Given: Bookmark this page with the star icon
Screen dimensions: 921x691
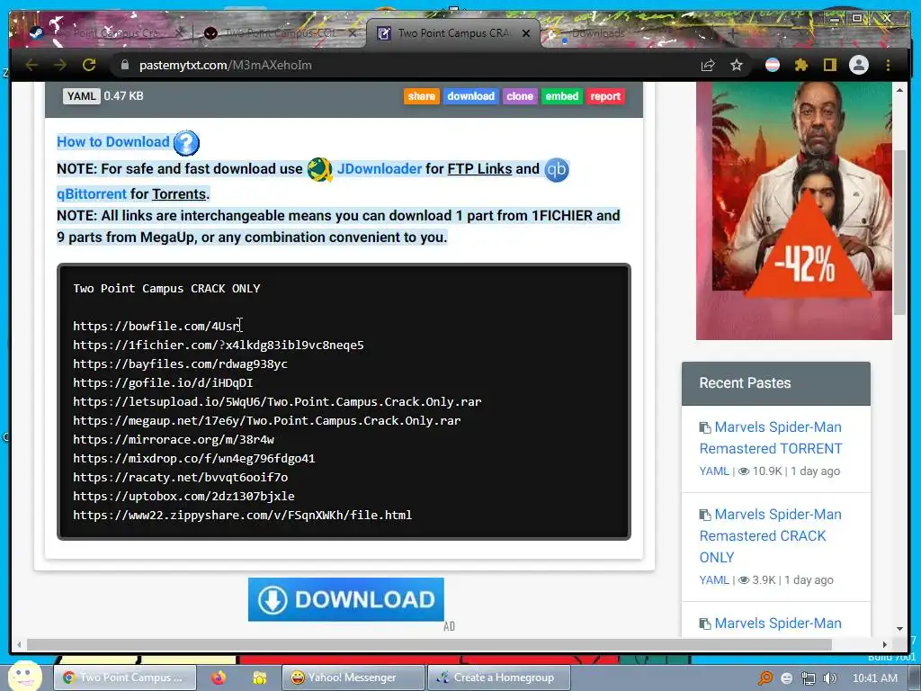Looking at the screenshot, I should (737, 65).
